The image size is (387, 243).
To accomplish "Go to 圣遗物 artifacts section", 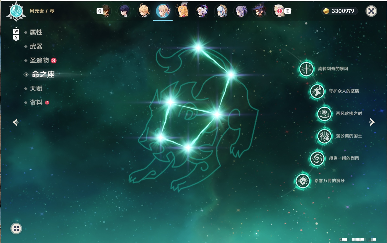I will coord(39,60).
